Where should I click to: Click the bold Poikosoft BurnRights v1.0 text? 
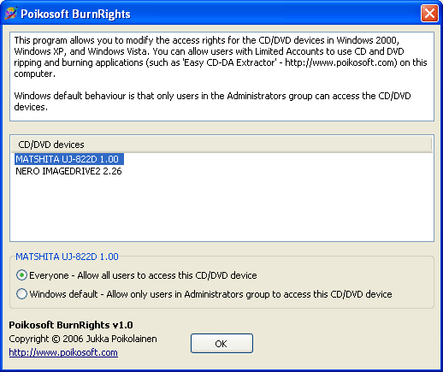click(x=71, y=325)
